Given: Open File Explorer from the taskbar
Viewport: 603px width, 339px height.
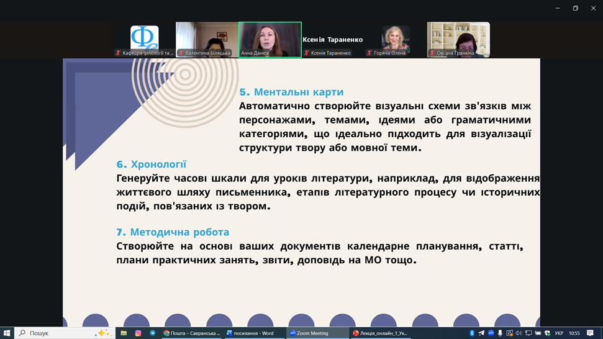Looking at the screenshot, I should coord(124,333).
